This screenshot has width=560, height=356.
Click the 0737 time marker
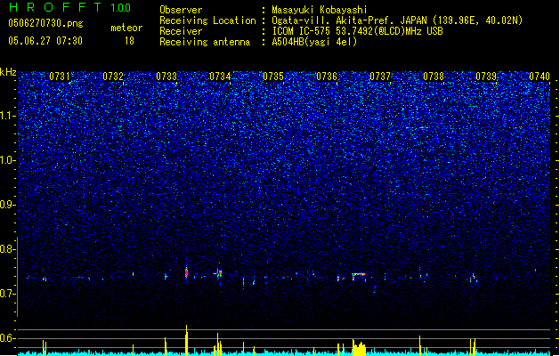(380, 77)
